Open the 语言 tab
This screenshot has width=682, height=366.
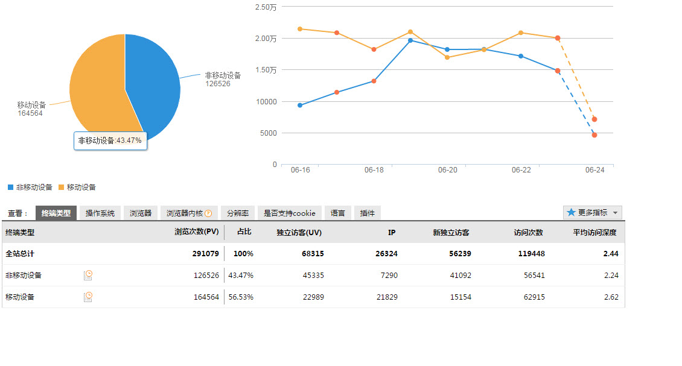tap(338, 213)
